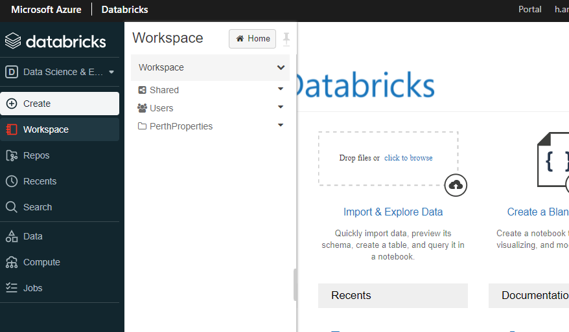Screen dimensions: 569x332
Task: Open the Data Science & Engineering persona switcher
Action: 60,72
